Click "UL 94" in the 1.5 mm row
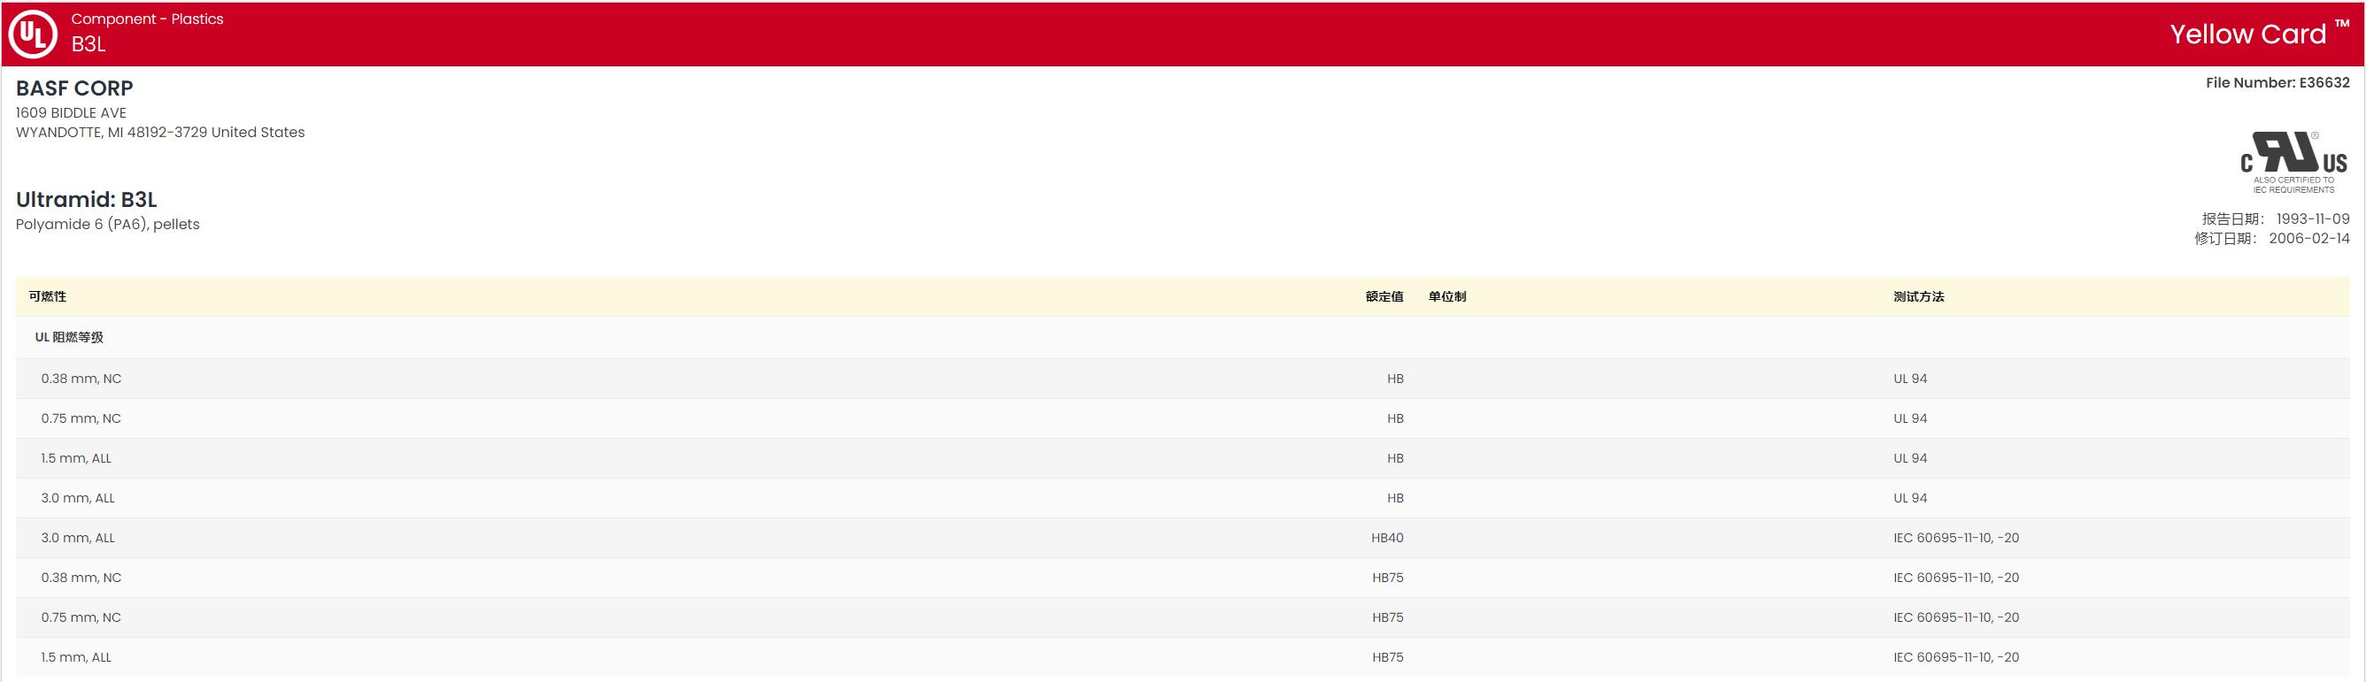This screenshot has width=2366, height=682. coord(1910,458)
